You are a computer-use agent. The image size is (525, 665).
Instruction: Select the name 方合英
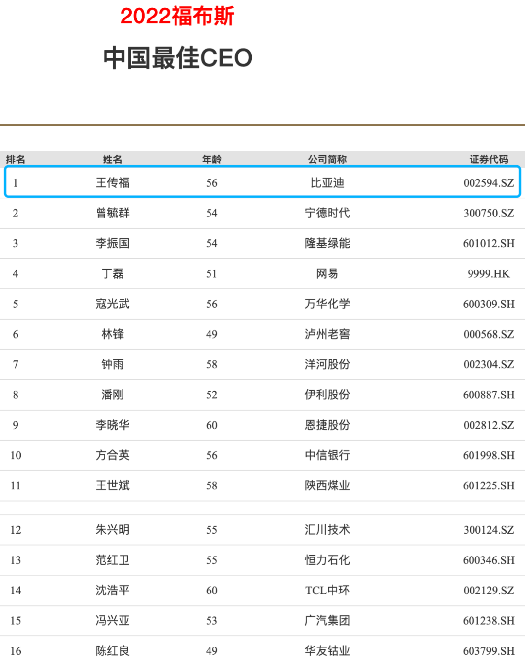[x=112, y=455]
